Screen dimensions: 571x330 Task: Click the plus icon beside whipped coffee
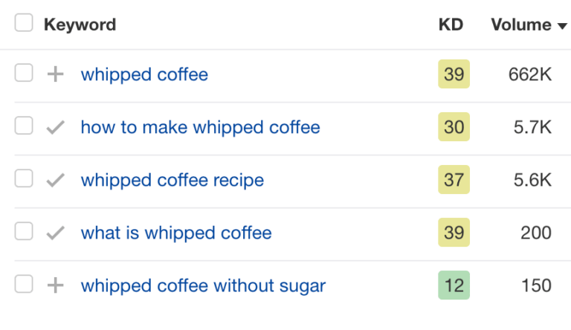pyautogui.click(x=55, y=74)
